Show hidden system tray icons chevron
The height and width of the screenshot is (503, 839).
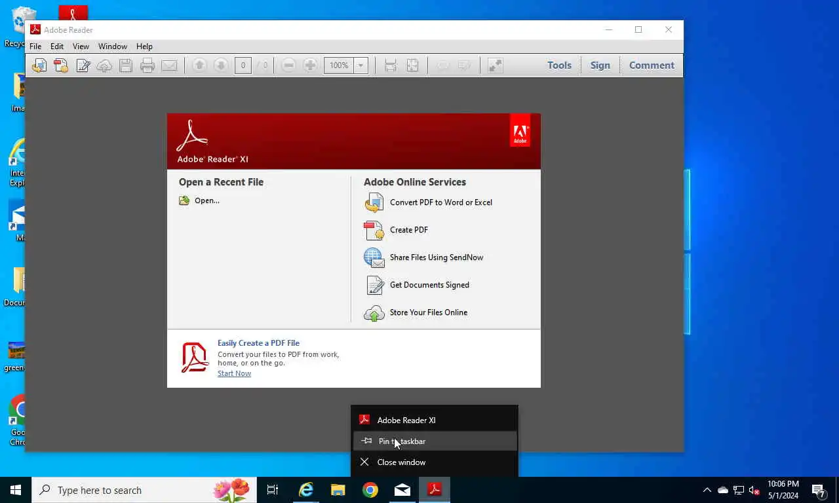pyautogui.click(x=707, y=490)
